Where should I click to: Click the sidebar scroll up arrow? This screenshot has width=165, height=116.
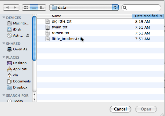[x=34, y=94]
